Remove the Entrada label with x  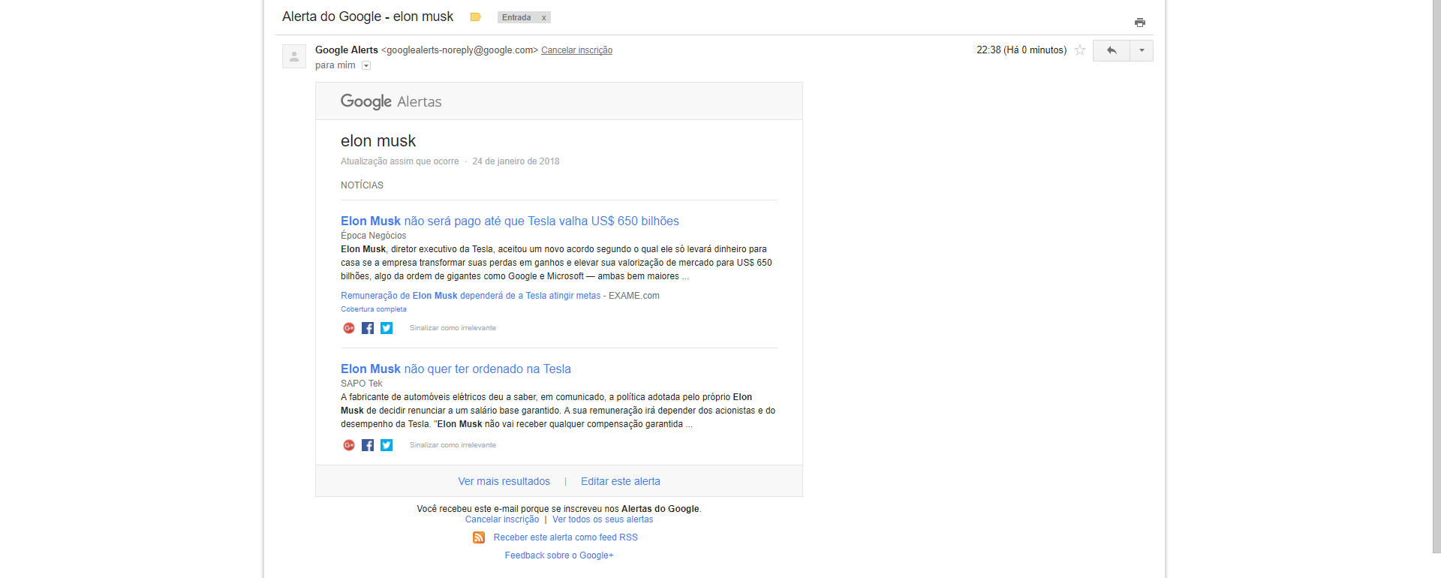(543, 17)
